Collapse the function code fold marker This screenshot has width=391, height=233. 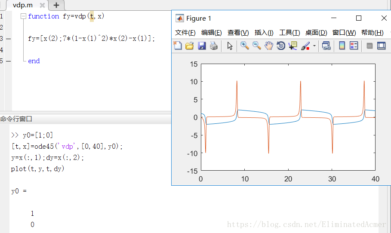point(23,16)
